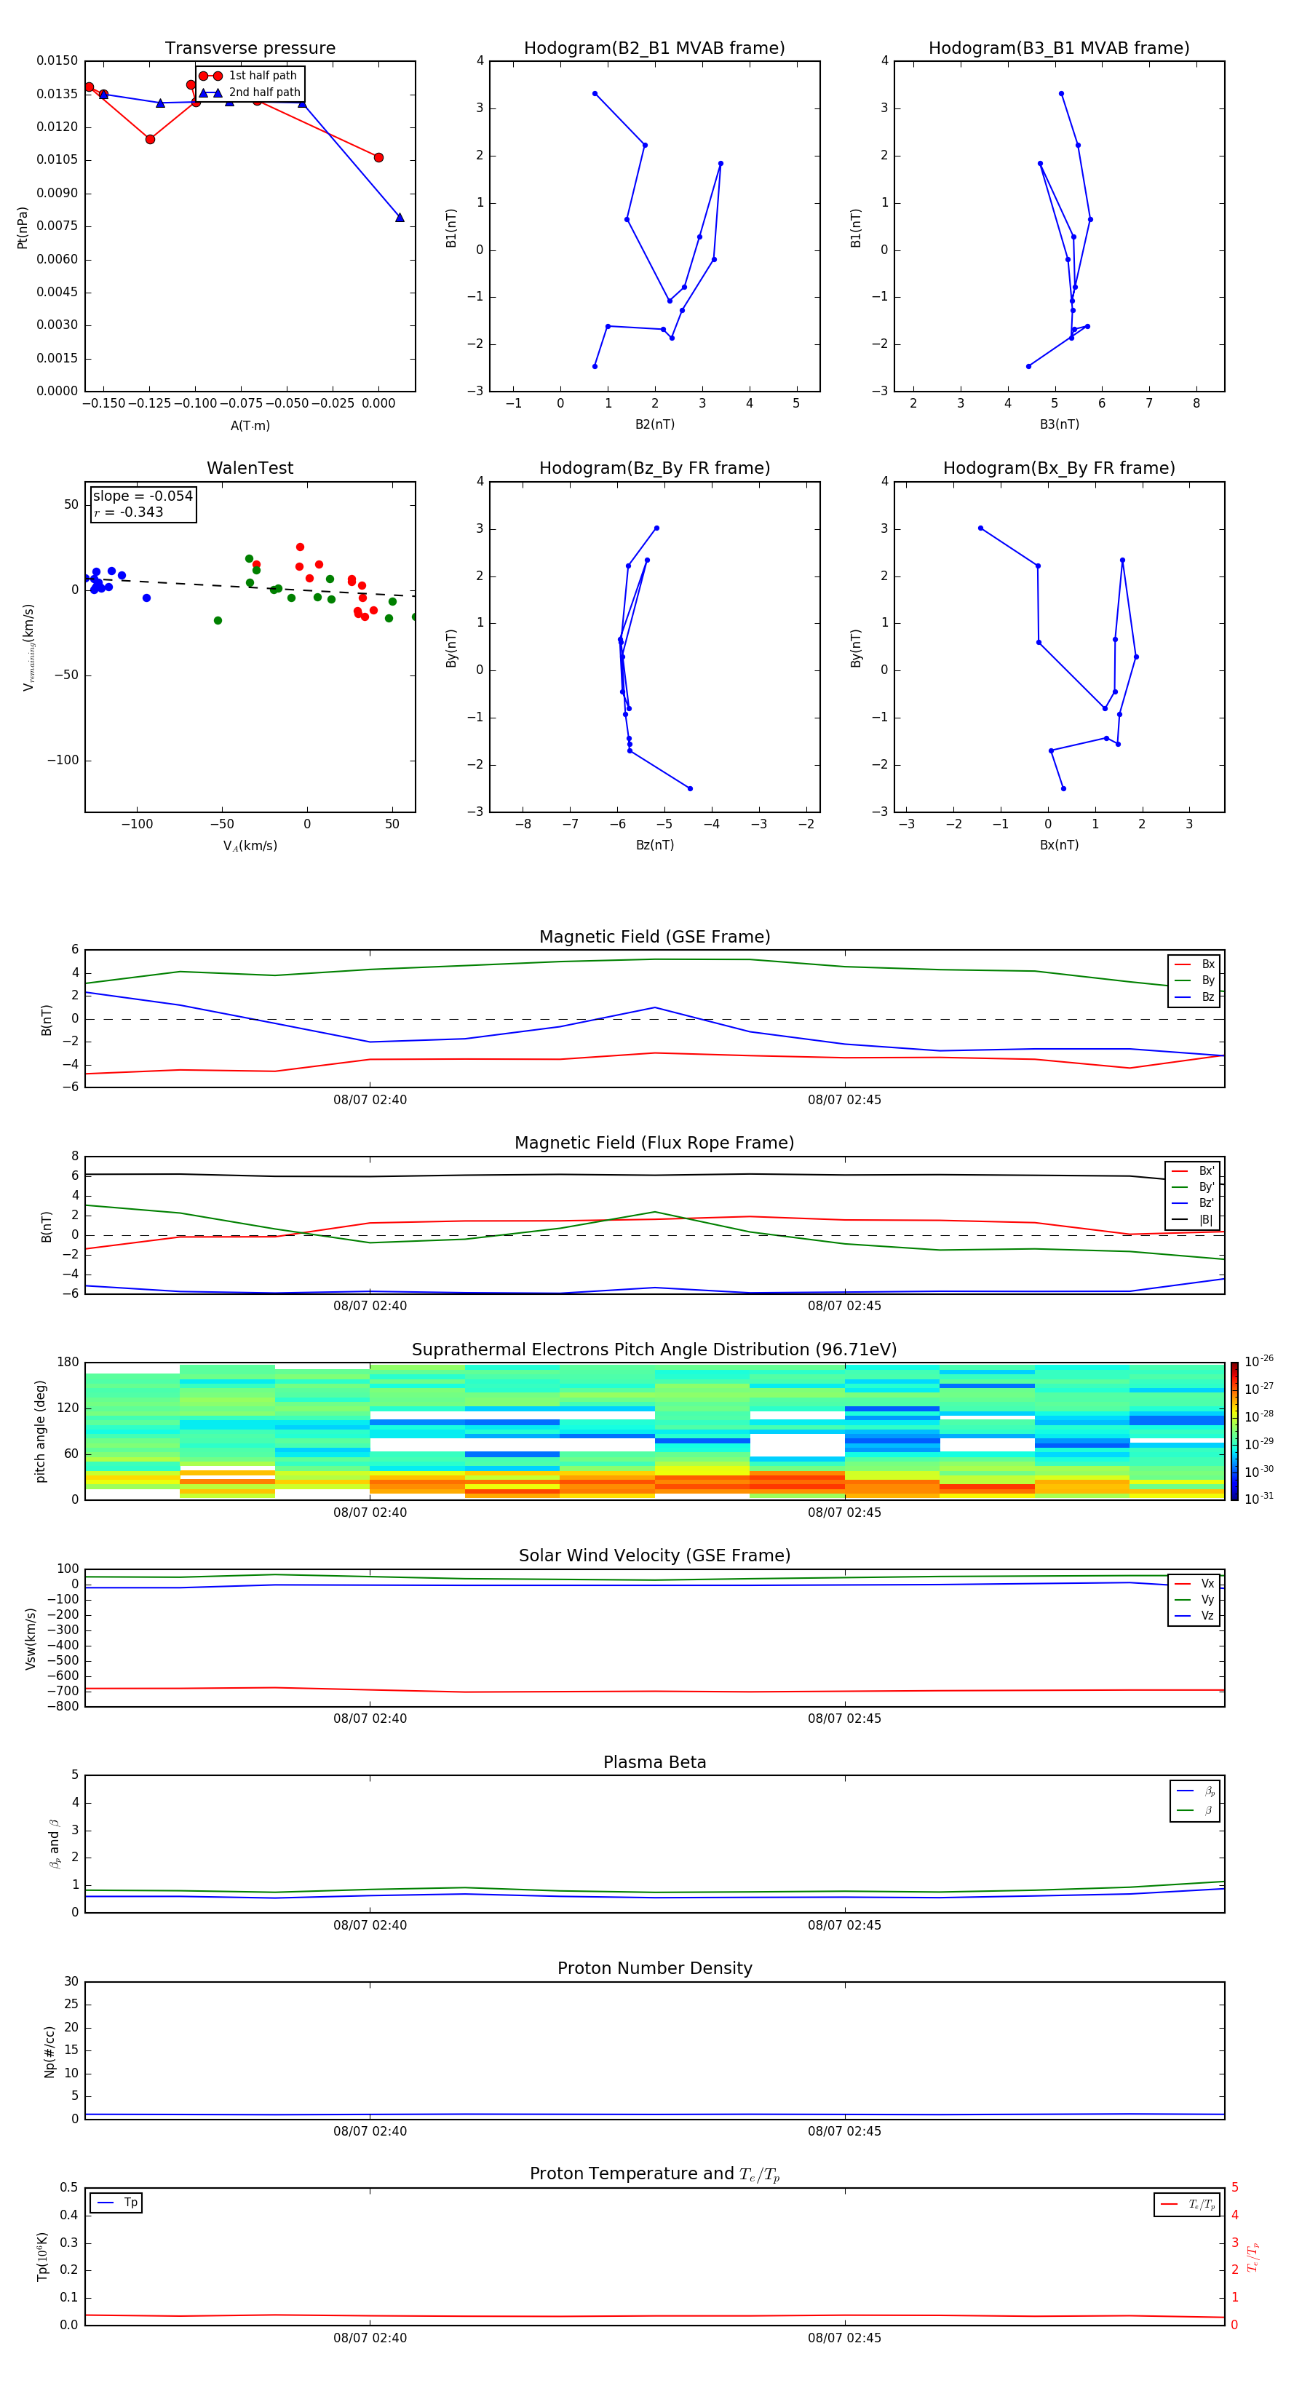
Task: Click the "Hodogram(B3_B1 MVAB frame)" title
Action: 1059,49
